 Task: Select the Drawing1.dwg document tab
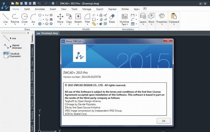[x=49, y=33]
